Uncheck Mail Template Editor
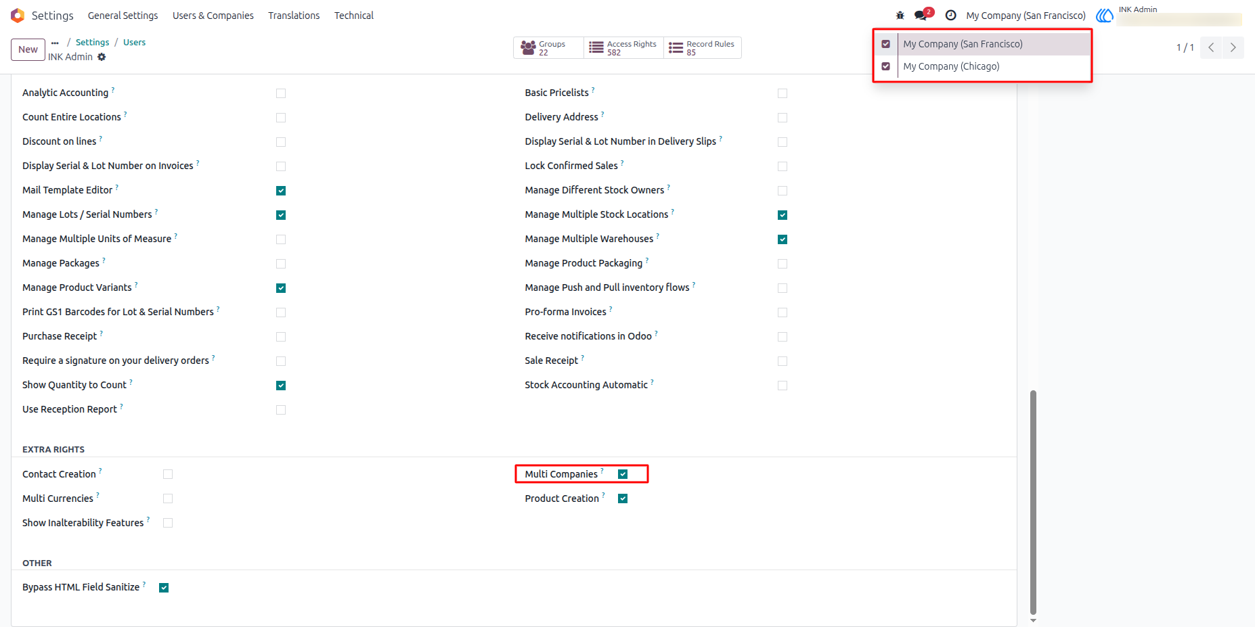Image resolution: width=1255 pixels, height=627 pixels. coord(281,191)
